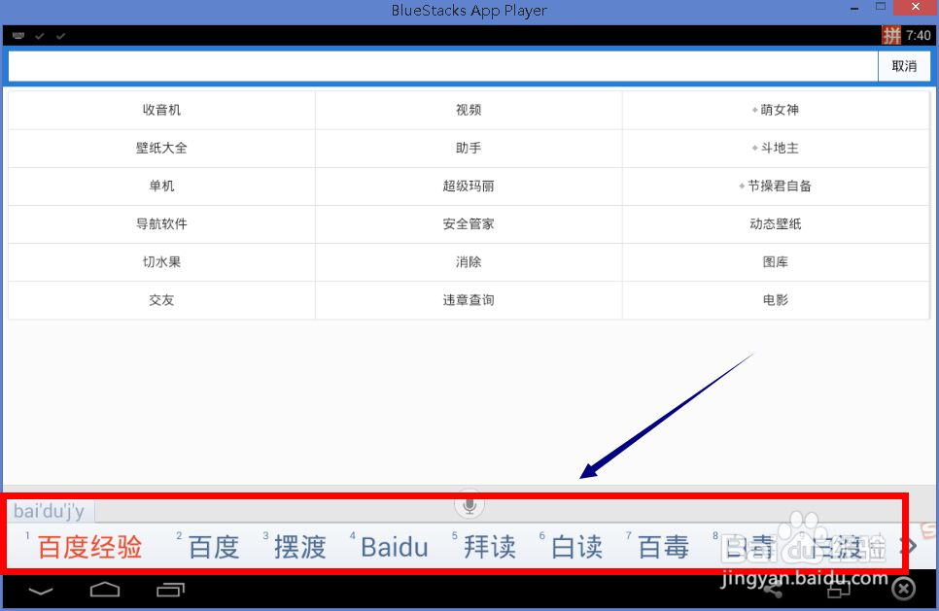Tap the 消除 keyword
939x611 pixels.
[469, 262]
